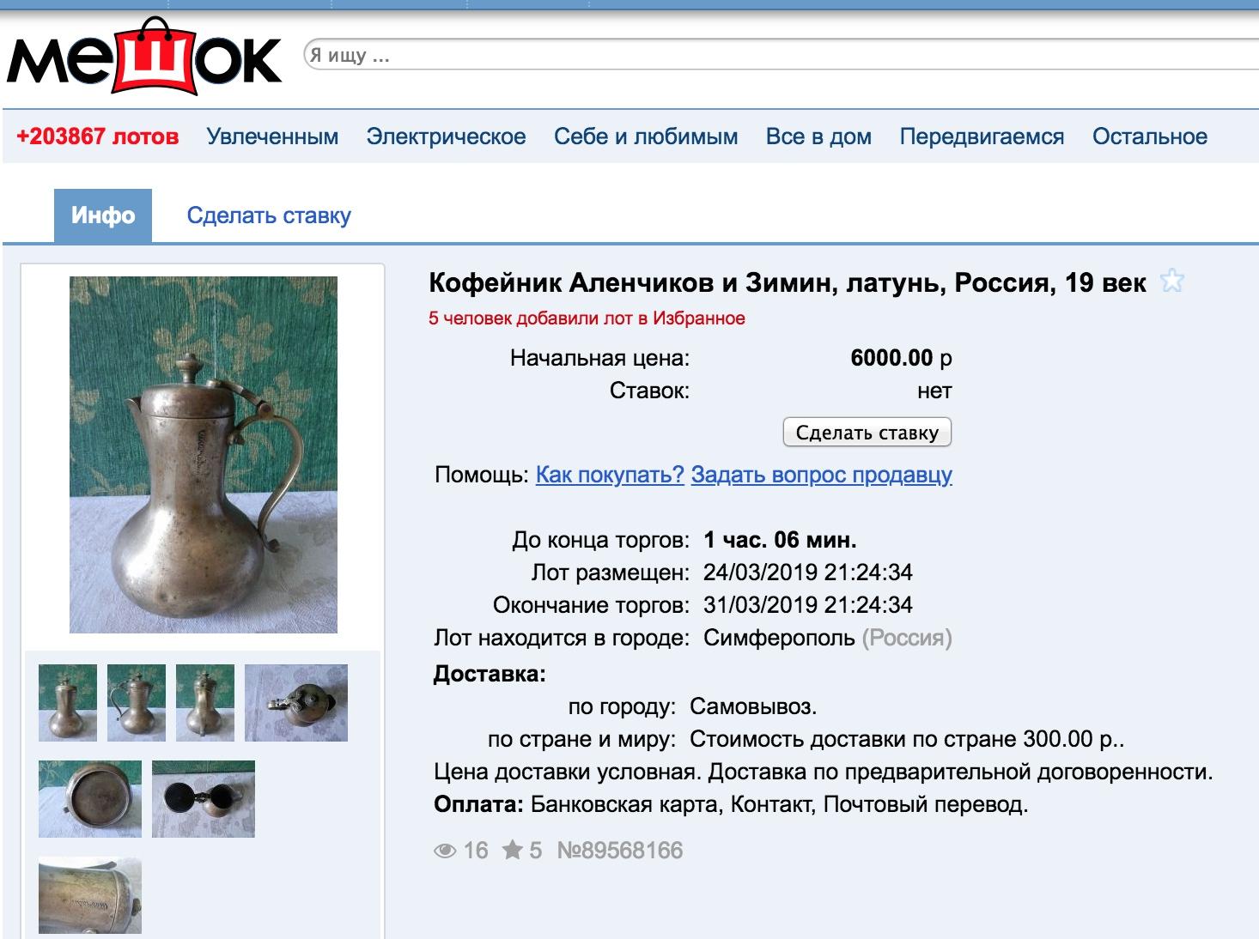Open Задать вопрос продавцу link
The image size is (1259, 939).
(x=822, y=475)
